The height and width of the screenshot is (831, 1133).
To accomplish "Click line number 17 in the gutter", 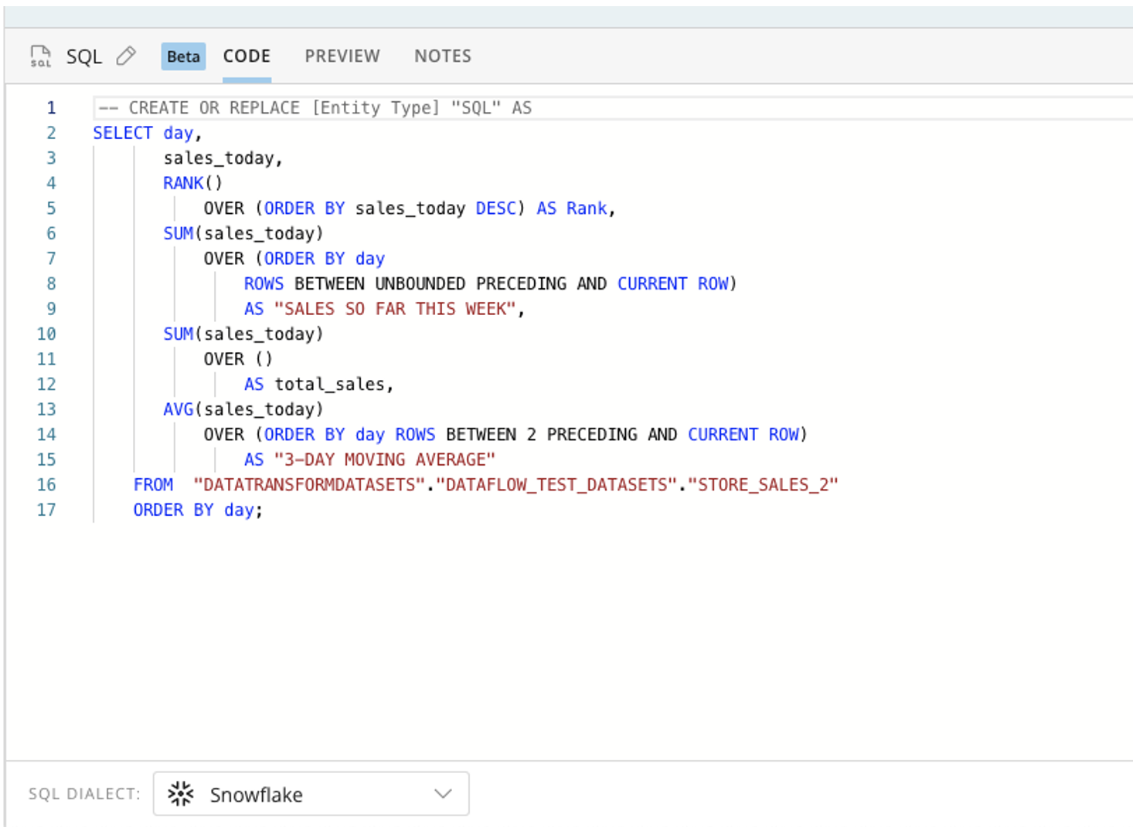I will pos(46,510).
